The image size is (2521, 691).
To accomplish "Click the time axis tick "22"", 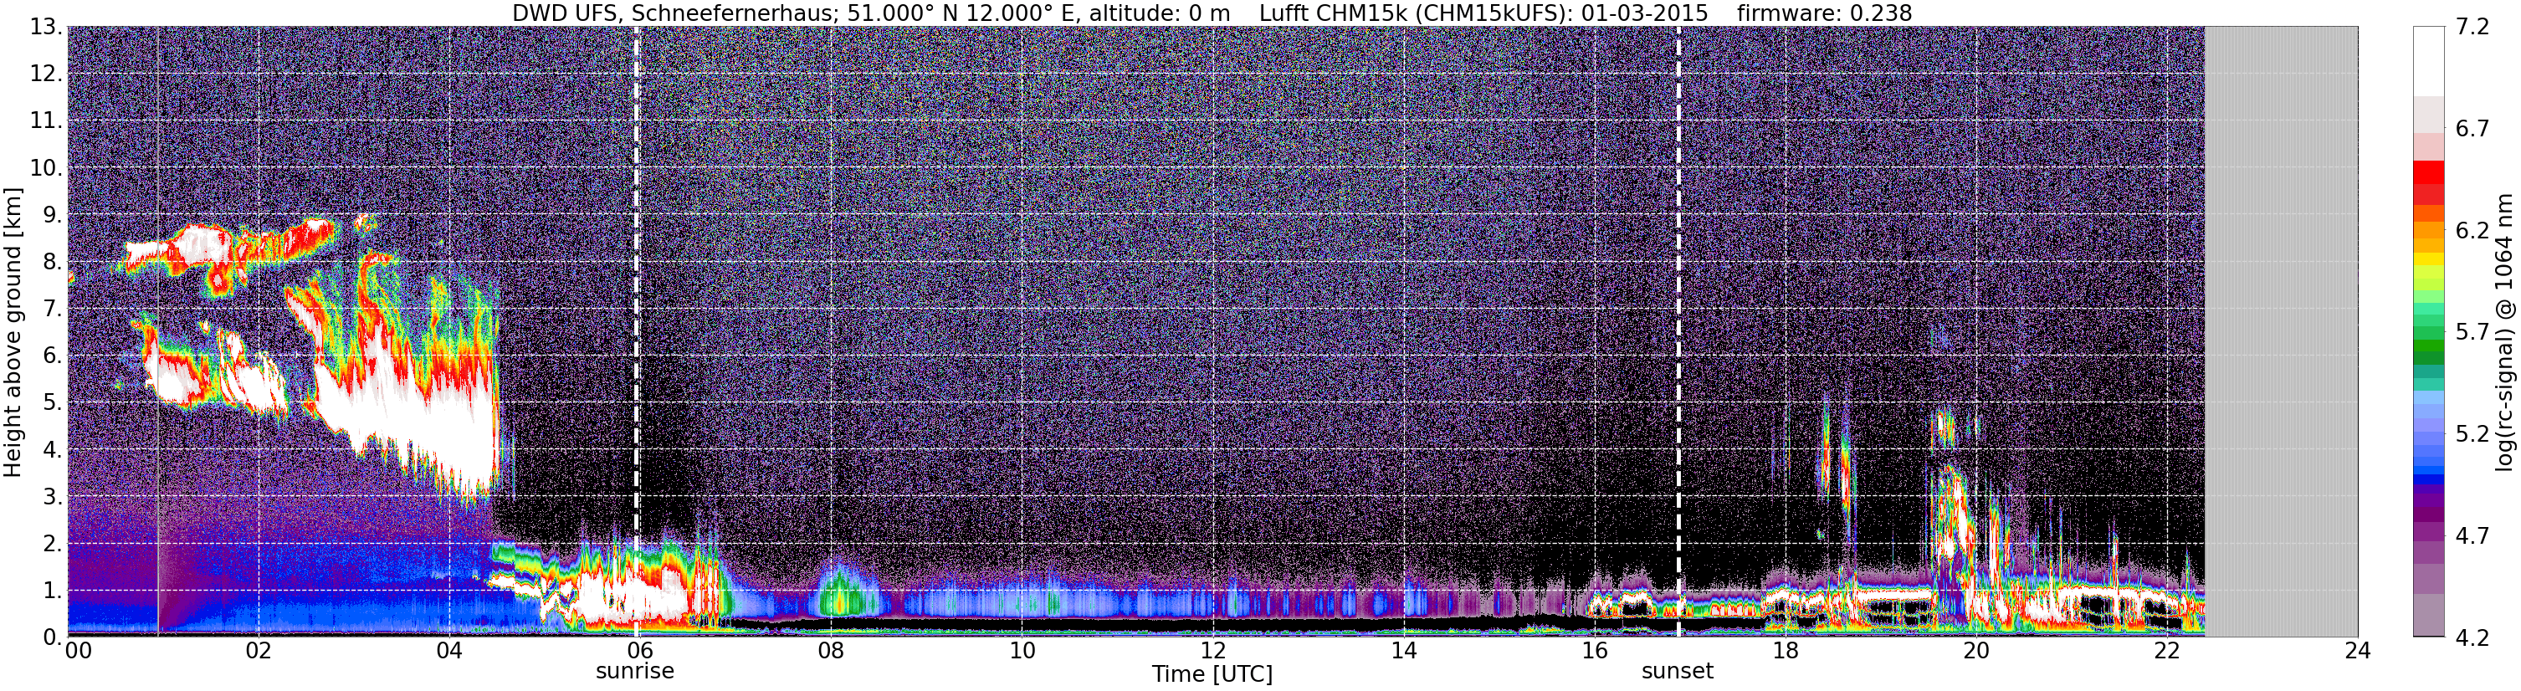I will [2167, 651].
